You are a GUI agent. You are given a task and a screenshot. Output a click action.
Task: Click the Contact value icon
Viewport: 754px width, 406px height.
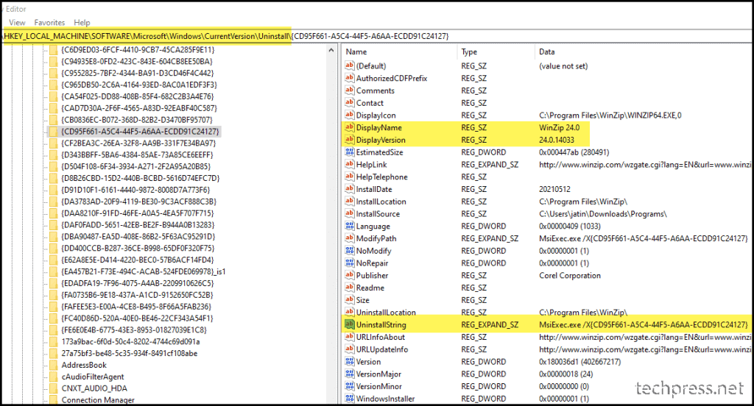click(350, 103)
